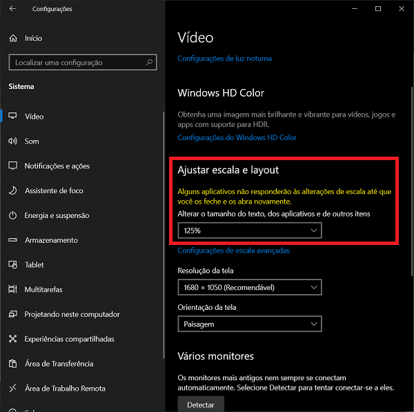Go to Experiências compartilhadas section

(69, 339)
